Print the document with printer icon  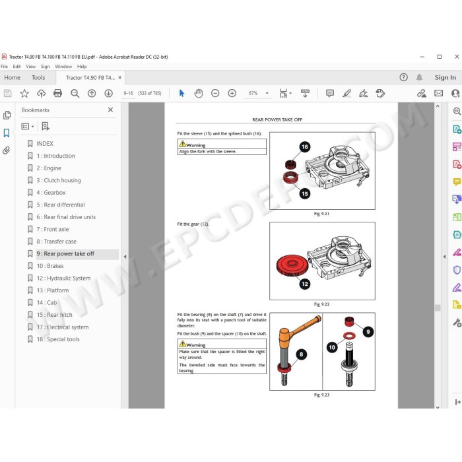(x=58, y=94)
